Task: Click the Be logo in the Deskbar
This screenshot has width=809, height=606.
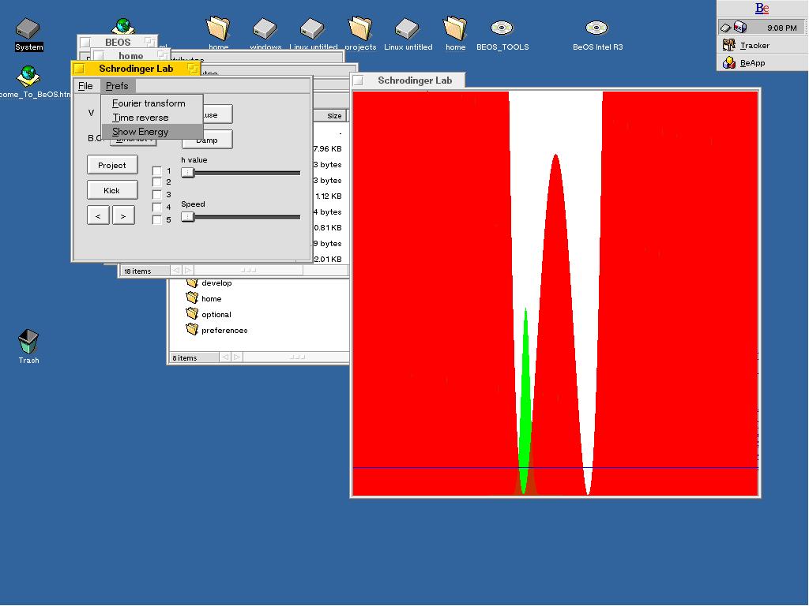Action: click(x=762, y=8)
